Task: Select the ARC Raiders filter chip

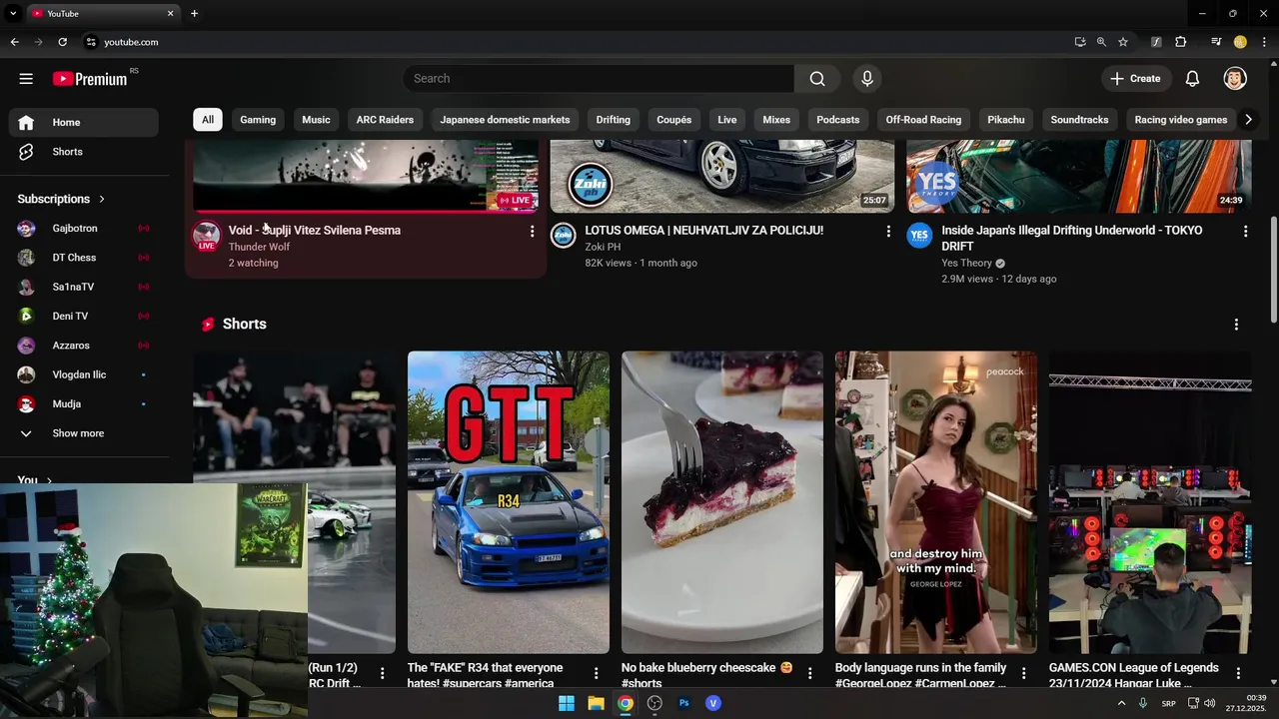Action: pos(385,120)
